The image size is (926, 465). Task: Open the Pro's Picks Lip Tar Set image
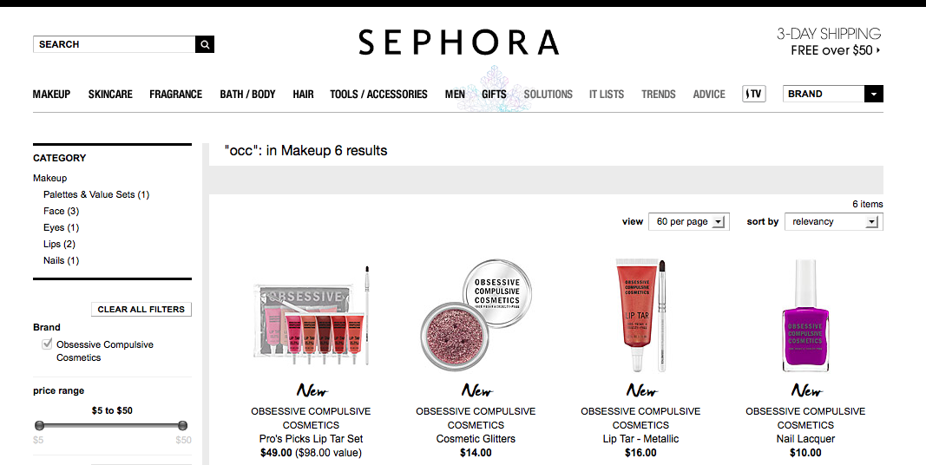pos(312,315)
